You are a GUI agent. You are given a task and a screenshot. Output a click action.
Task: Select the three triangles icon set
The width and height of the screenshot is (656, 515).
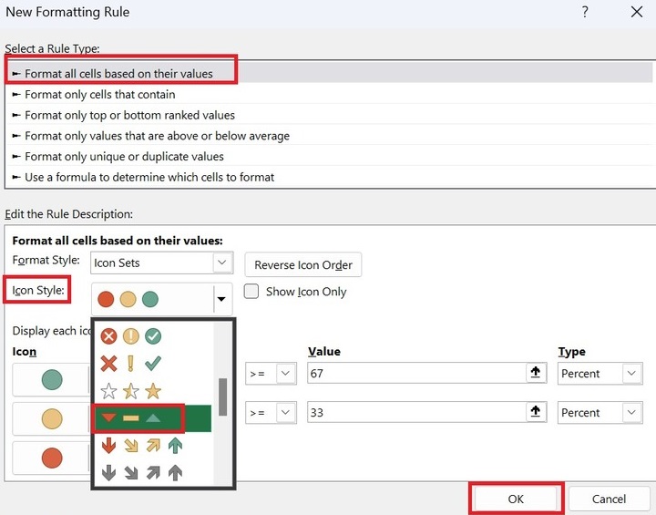[x=130, y=418]
